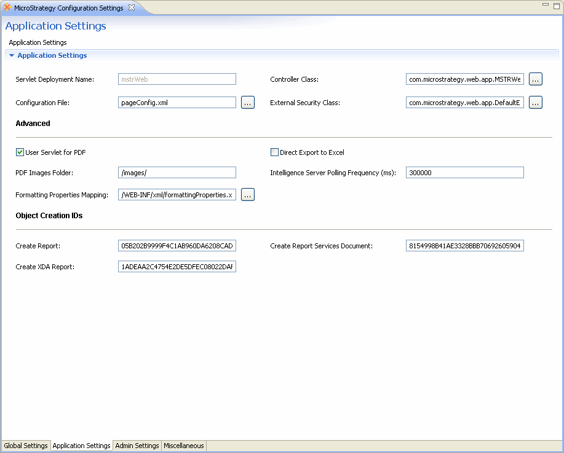Open the Admin Settings tab

click(137, 446)
